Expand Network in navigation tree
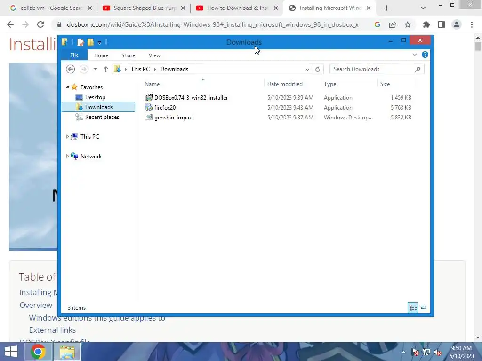The width and height of the screenshot is (482, 361). coord(67,156)
